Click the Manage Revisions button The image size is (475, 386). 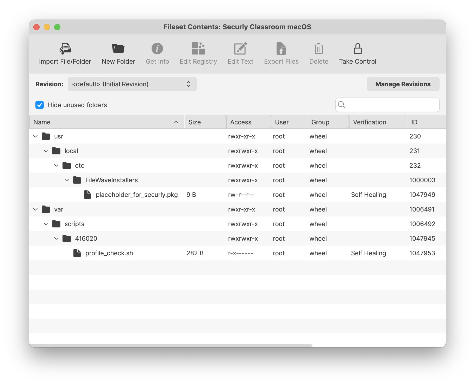[x=403, y=84]
